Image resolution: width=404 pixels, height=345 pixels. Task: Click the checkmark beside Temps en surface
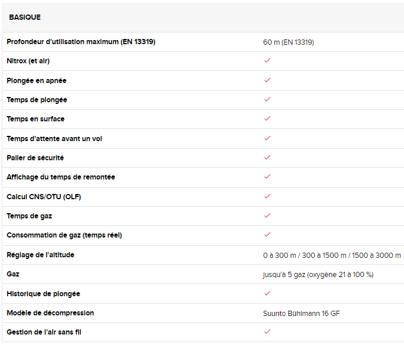tap(267, 118)
